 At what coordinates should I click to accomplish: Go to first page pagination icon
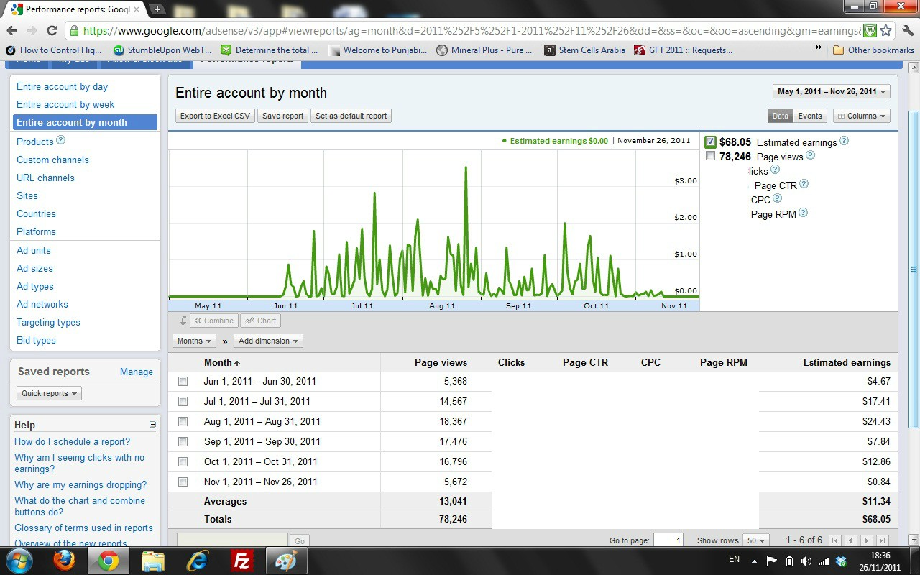(835, 540)
